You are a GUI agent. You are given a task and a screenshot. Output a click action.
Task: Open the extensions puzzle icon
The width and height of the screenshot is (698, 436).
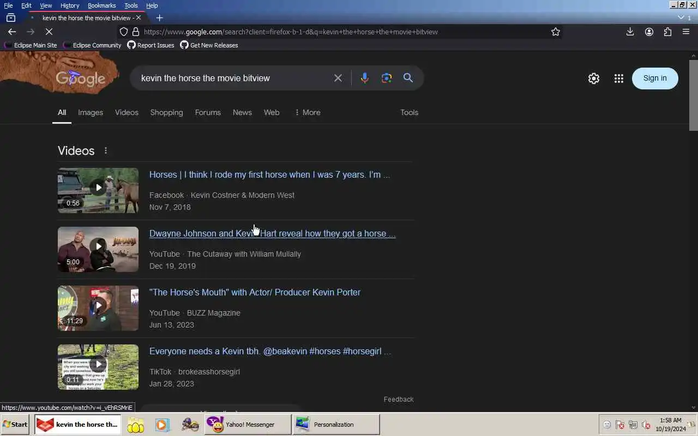(x=667, y=32)
